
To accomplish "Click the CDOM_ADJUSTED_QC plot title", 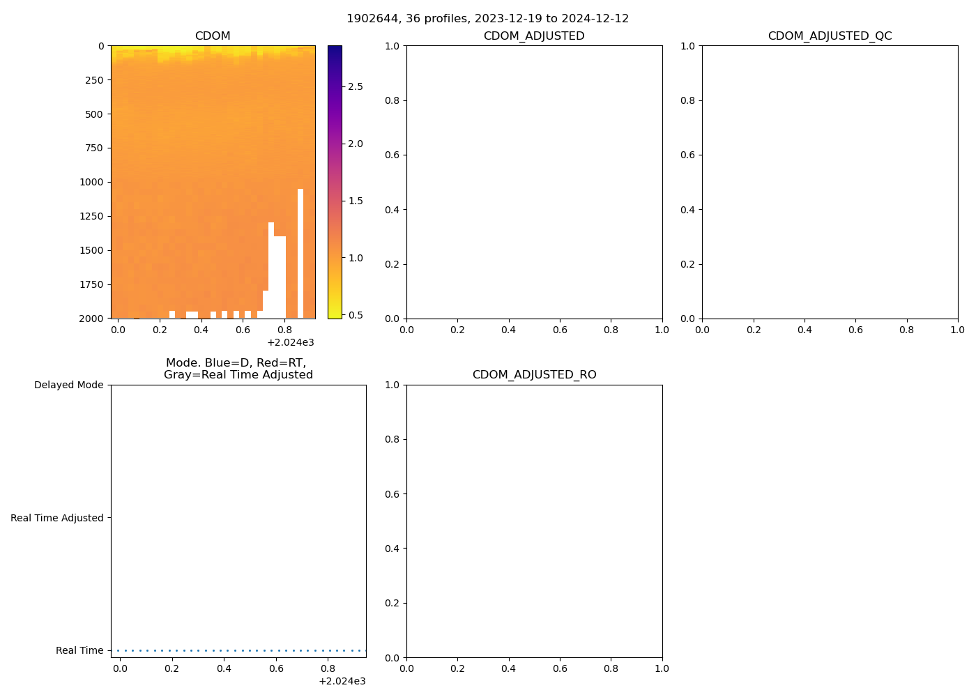I will click(830, 36).
